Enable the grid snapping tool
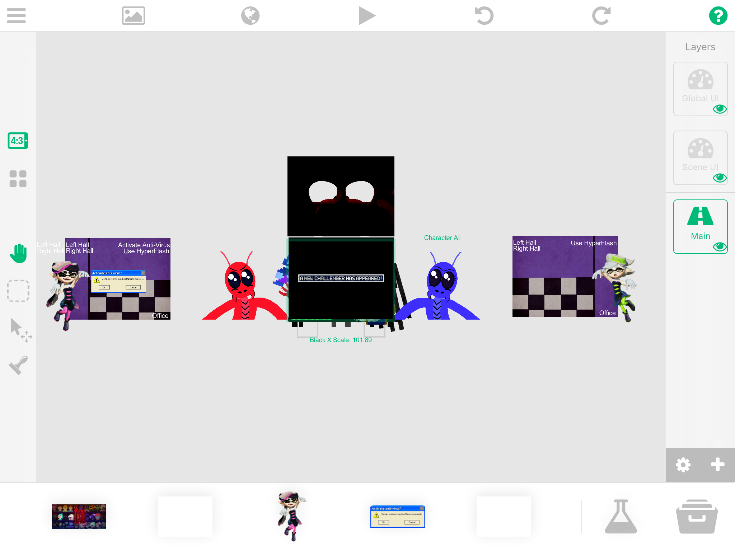 coord(18,179)
